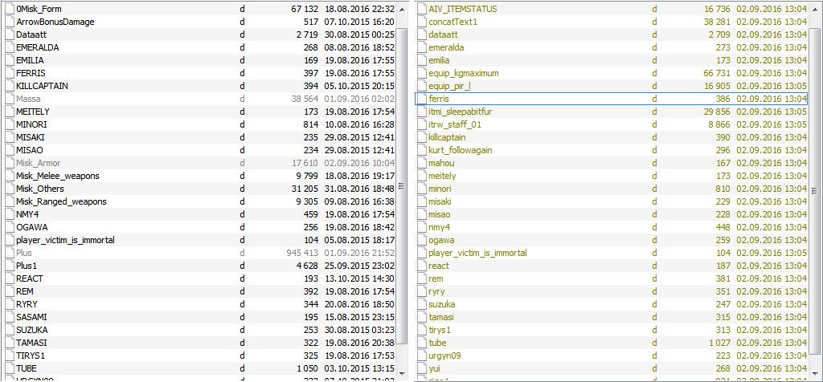Select the greyed Plus file entry
The image size is (823, 382).
[199, 253]
